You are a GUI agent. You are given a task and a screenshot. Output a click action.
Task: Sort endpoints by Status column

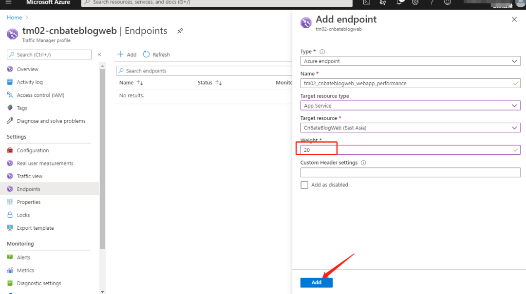click(x=209, y=82)
